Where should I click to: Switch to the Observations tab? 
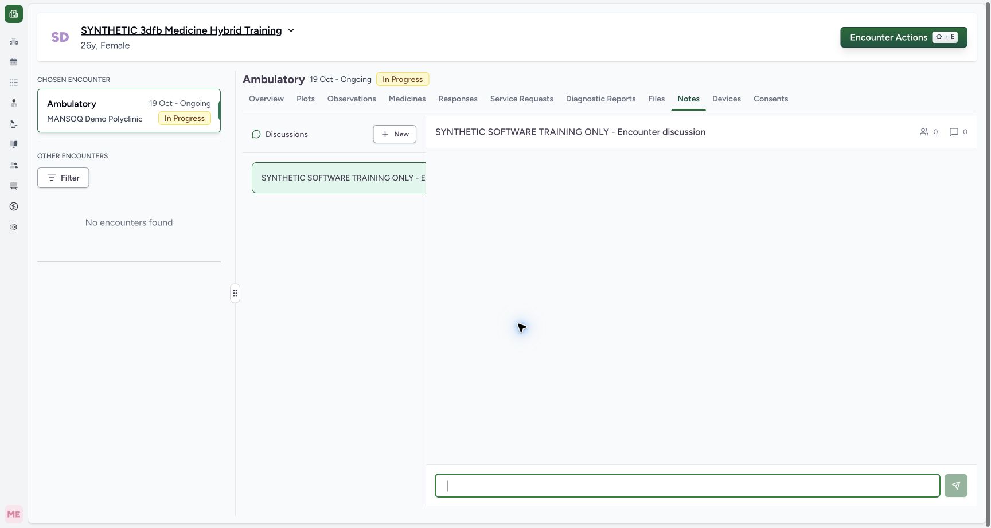pyautogui.click(x=352, y=99)
